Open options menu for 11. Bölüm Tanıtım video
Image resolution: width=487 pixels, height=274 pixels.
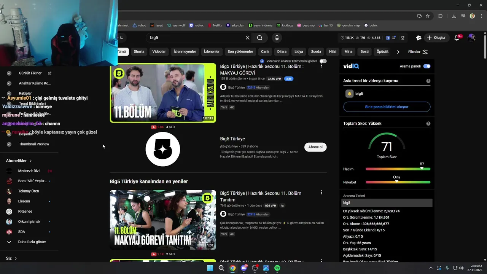321,193
